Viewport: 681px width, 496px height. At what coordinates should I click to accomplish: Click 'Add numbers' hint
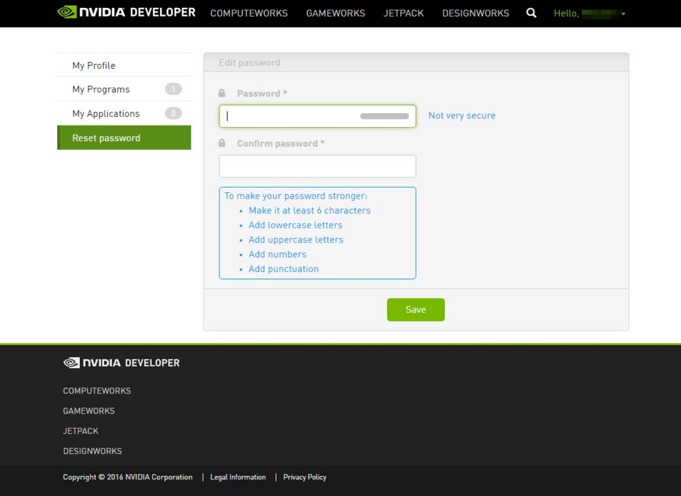click(x=277, y=254)
